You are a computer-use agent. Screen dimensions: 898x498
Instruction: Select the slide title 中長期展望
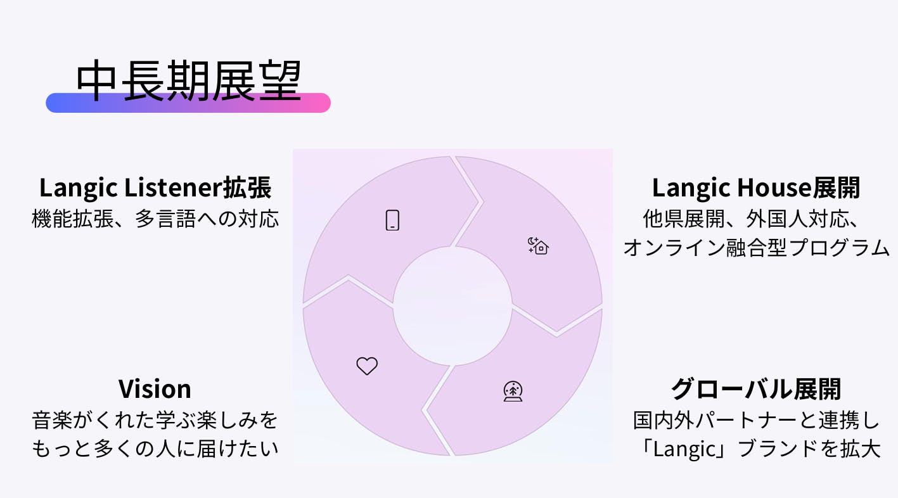(x=188, y=82)
